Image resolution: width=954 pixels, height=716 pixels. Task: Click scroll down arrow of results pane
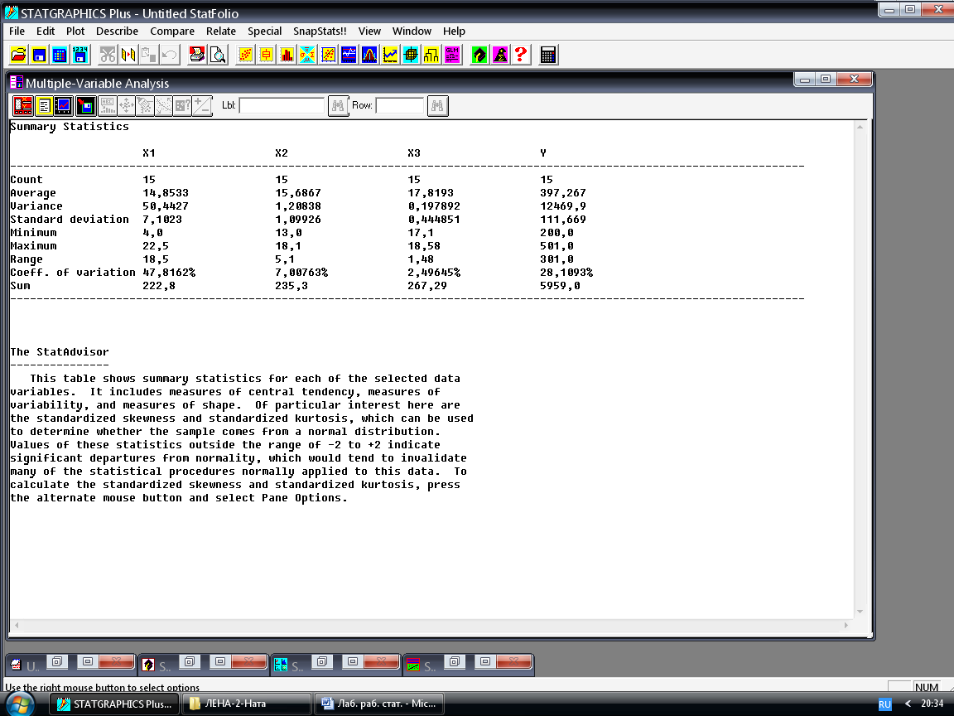860,612
